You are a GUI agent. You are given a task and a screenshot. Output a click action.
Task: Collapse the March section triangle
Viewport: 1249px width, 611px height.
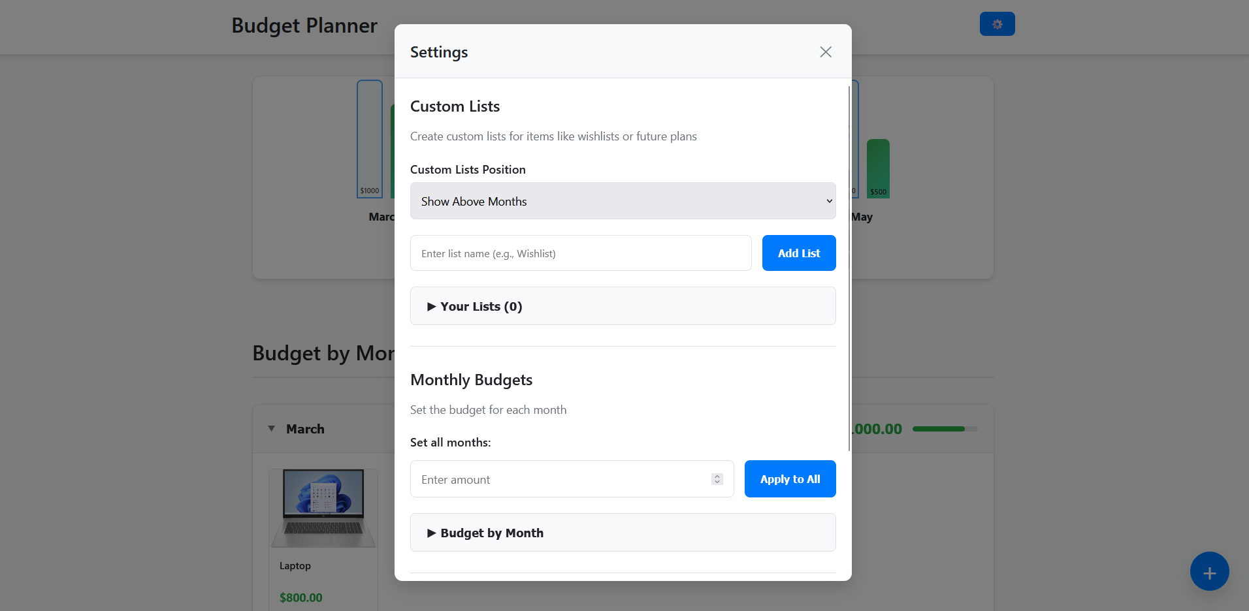pos(271,429)
